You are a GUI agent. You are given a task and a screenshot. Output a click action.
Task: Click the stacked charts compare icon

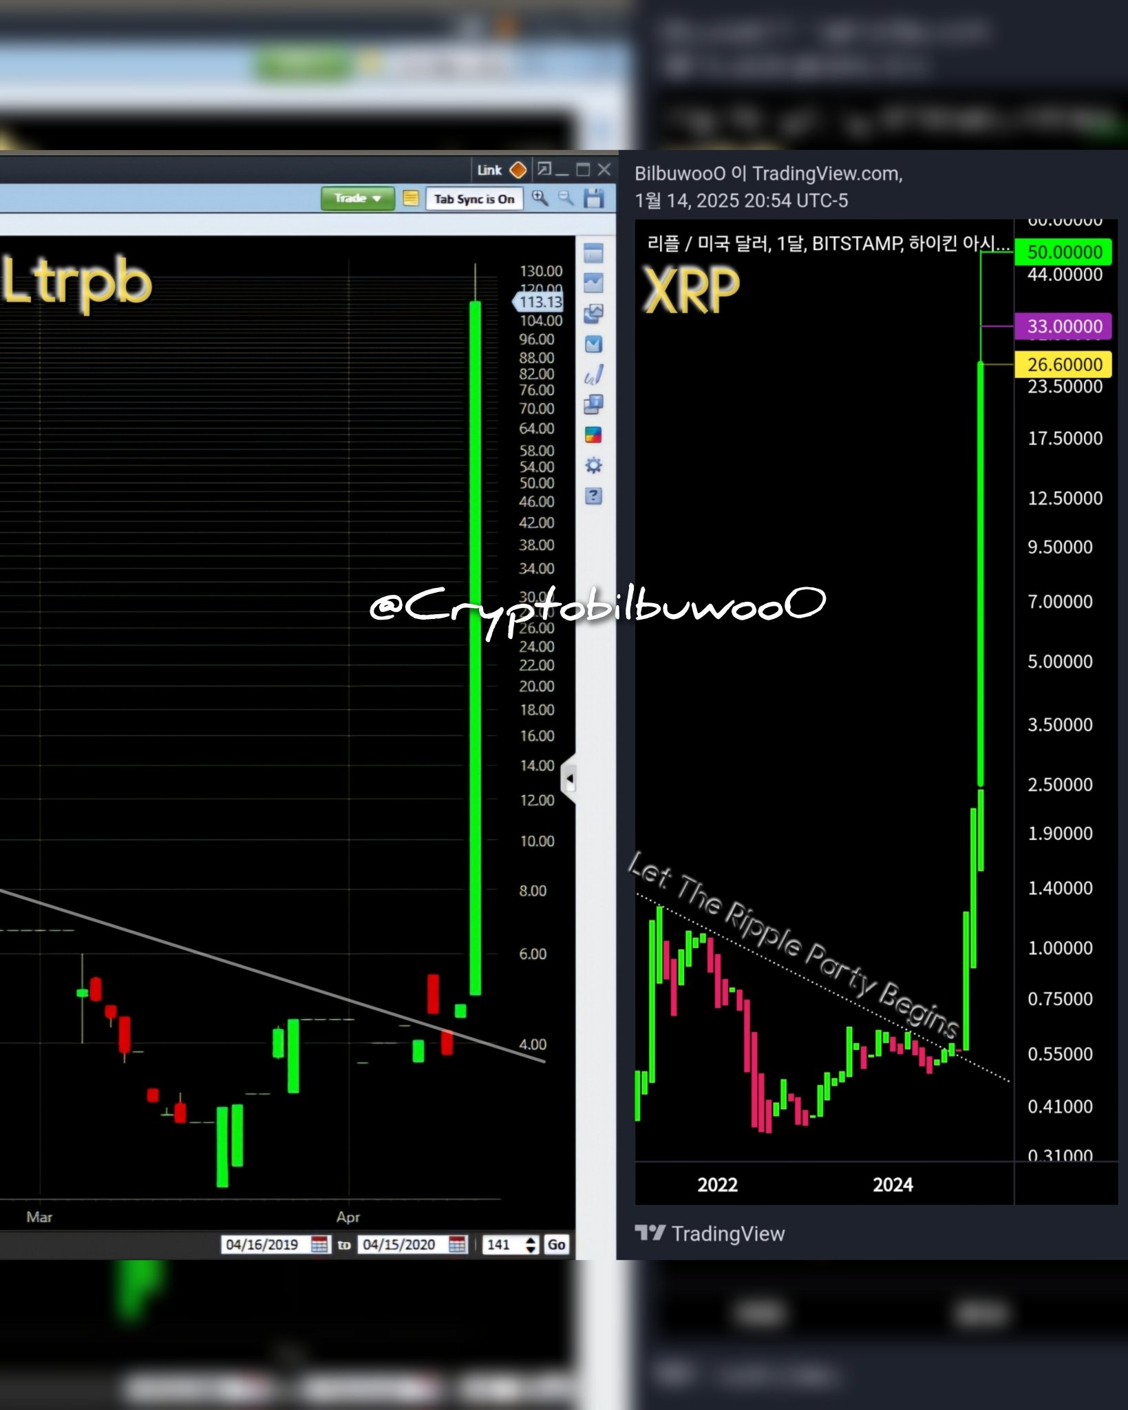[593, 314]
